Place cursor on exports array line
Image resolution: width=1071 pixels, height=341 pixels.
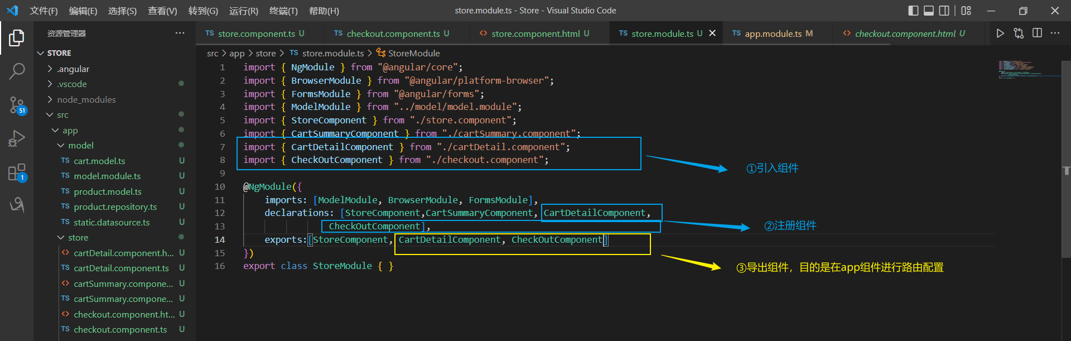[x=436, y=240]
